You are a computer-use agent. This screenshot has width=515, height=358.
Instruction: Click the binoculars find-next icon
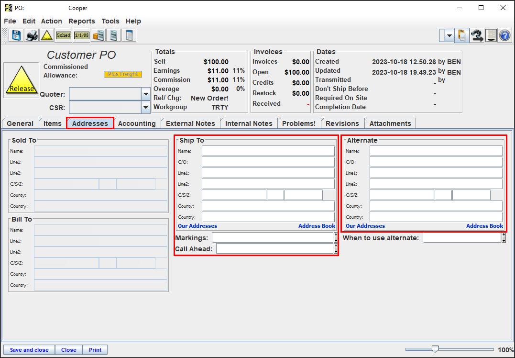(x=477, y=35)
